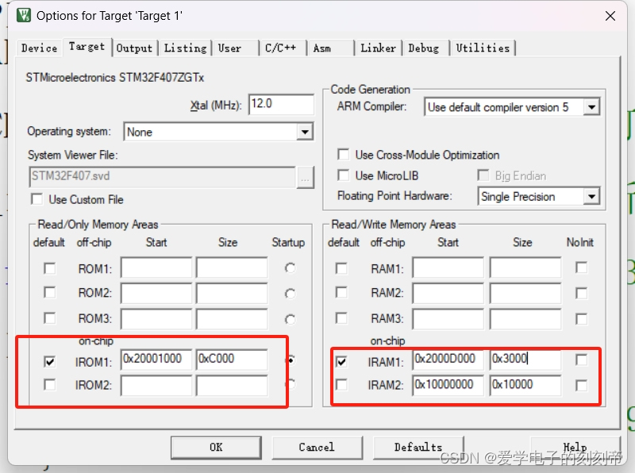This screenshot has width=635, height=473.
Task: Uncheck the IRAM1 default checkbox
Action: click(341, 361)
